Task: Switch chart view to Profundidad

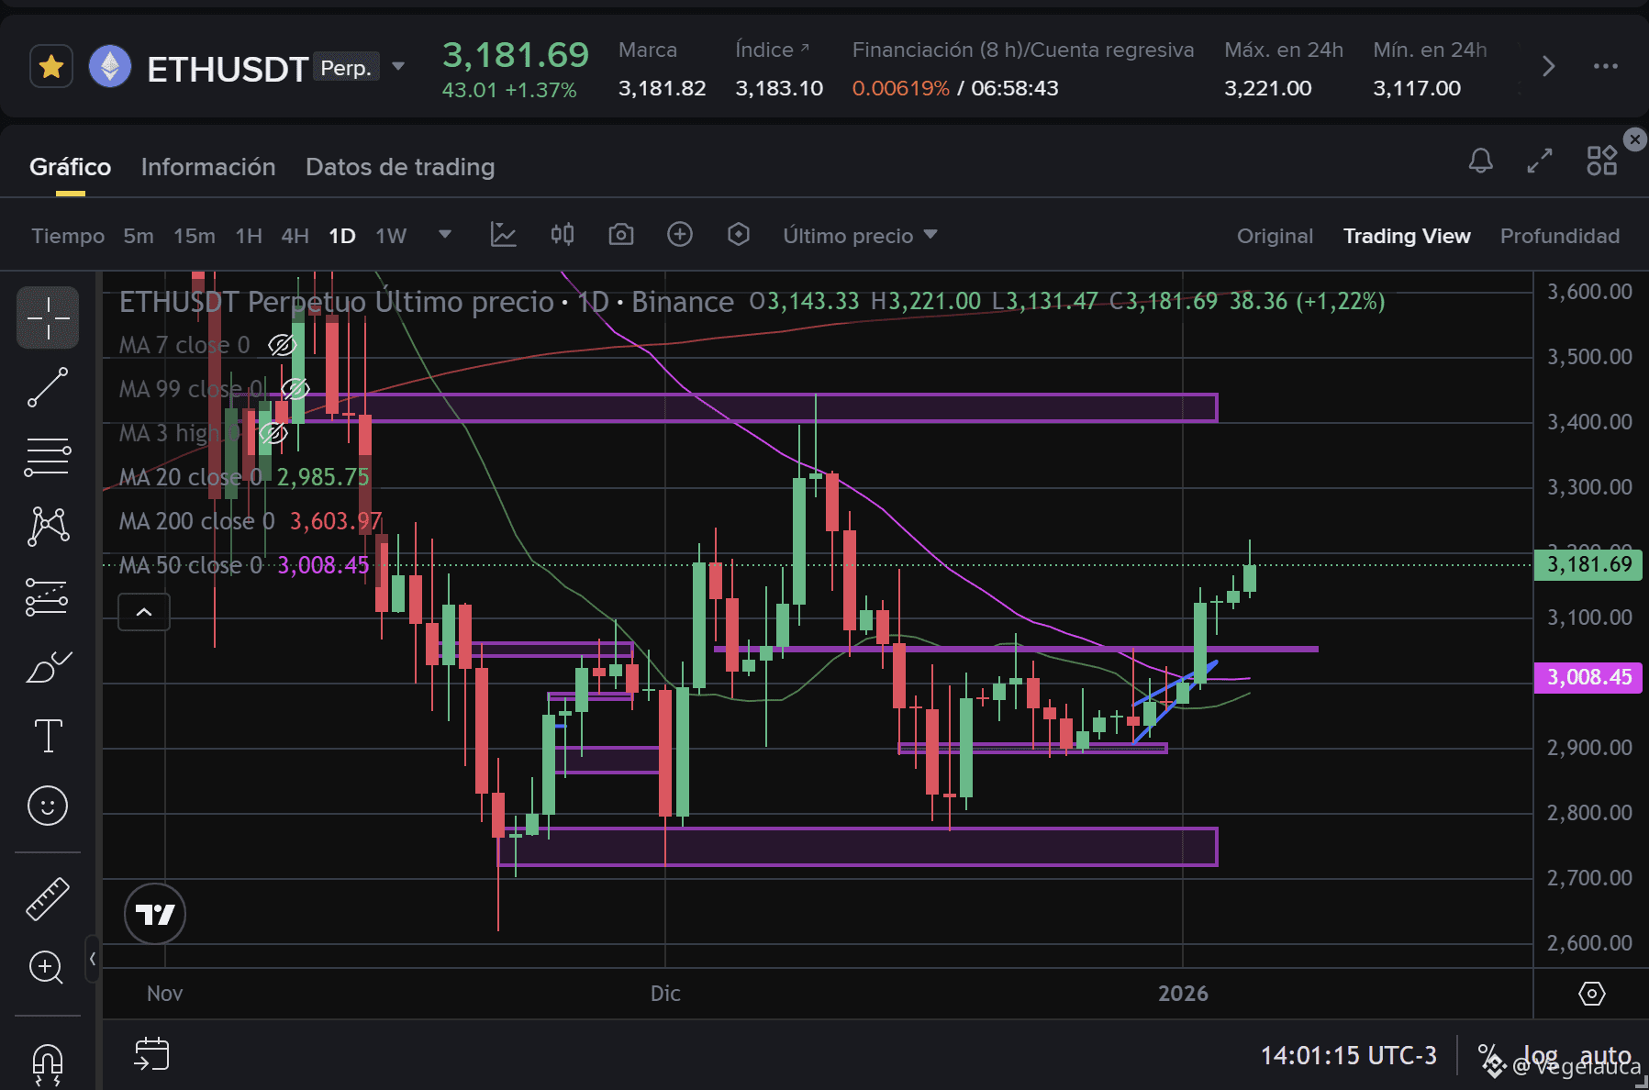Action: click(1560, 236)
